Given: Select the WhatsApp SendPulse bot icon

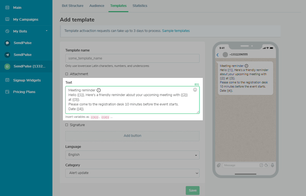Looking at the screenshot, I should [x=7, y=66].
